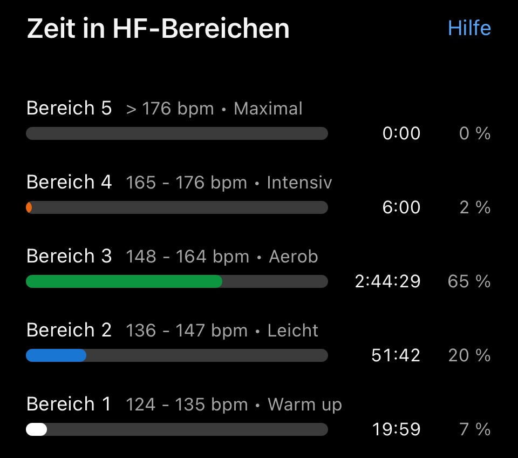
Task: Tap the > 176 bpm Maximal description
Action: [x=214, y=109]
